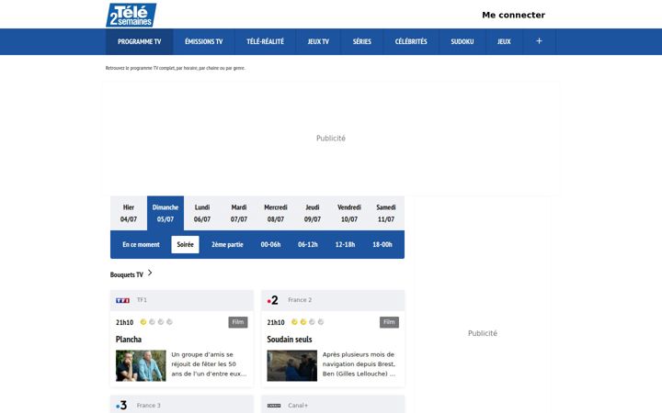Click the TF1 channel logo

point(122,300)
